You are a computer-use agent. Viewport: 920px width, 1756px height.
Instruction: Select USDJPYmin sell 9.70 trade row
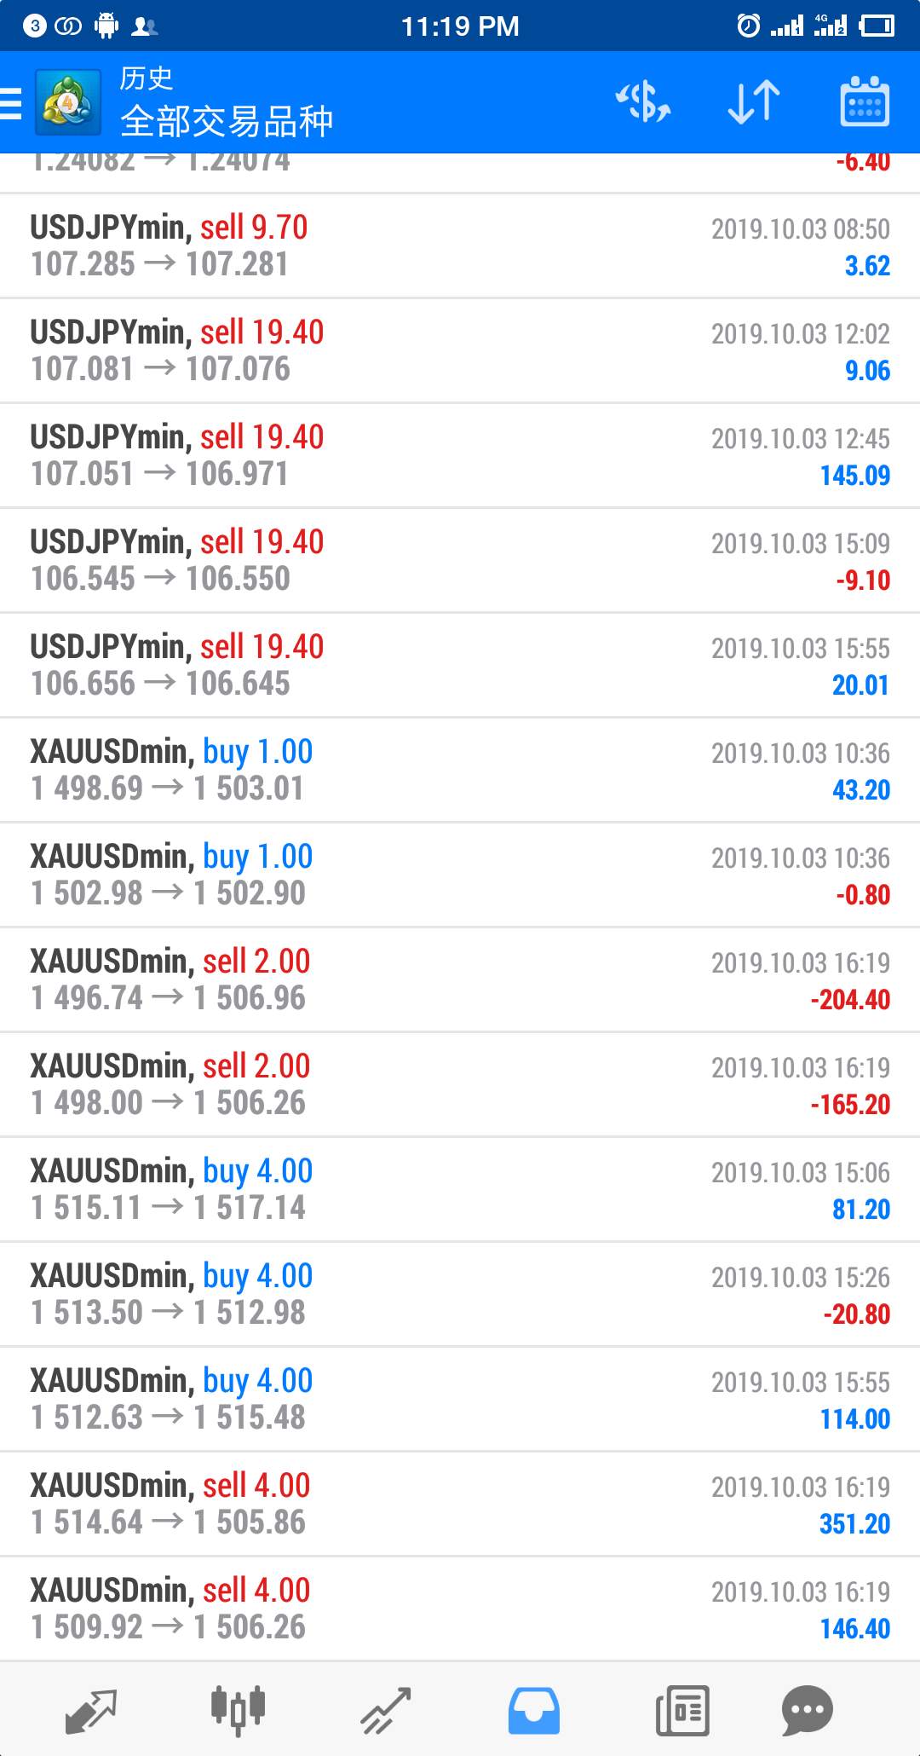(x=460, y=246)
